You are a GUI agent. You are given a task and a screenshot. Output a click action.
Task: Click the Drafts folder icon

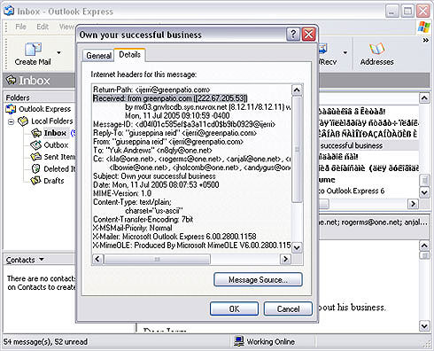[36, 180]
